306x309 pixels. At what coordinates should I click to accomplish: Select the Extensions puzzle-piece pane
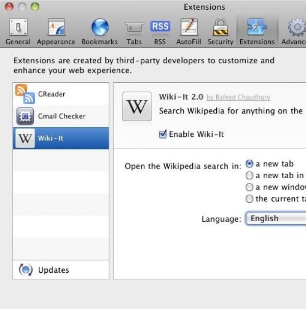[x=257, y=32]
